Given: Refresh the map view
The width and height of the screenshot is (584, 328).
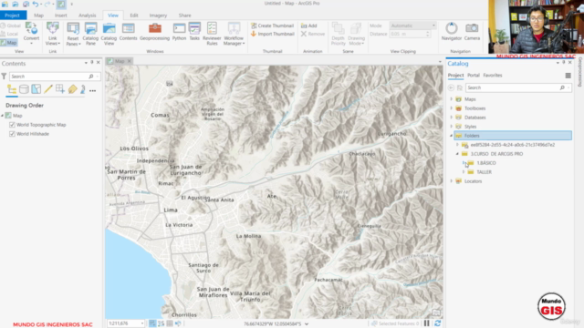Looking at the screenshot, I should (x=438, y=323).
